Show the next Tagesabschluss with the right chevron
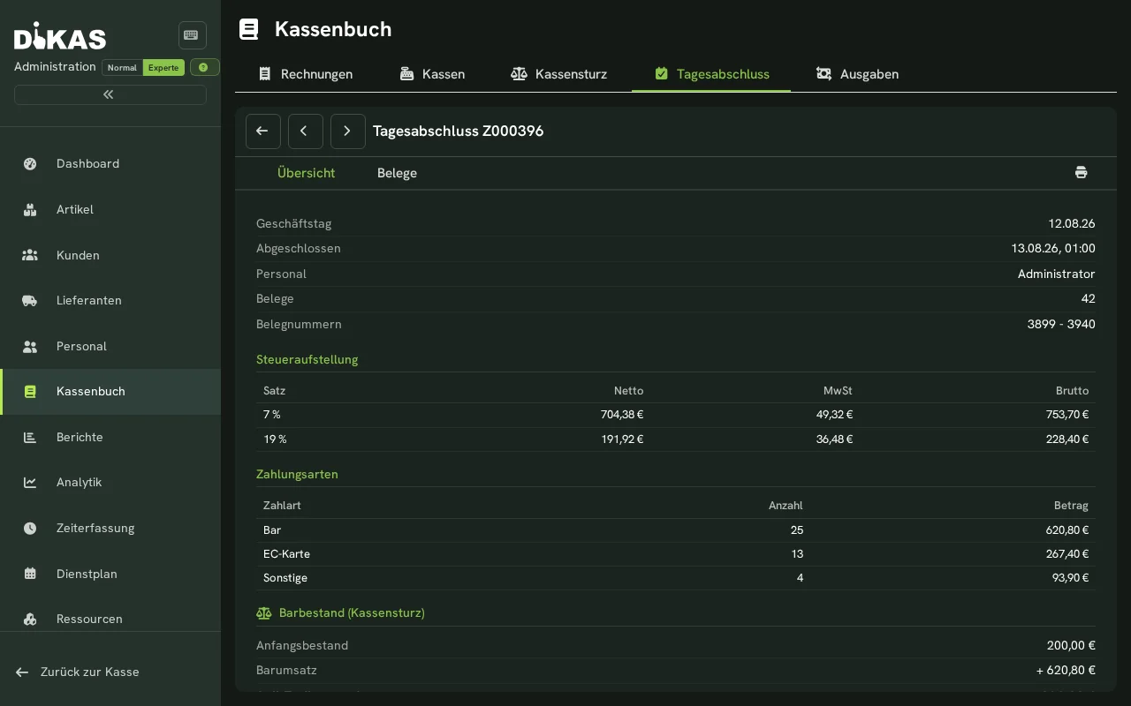Image resolution: width=1131 pixels, height=706 pixels. (348, 131)
